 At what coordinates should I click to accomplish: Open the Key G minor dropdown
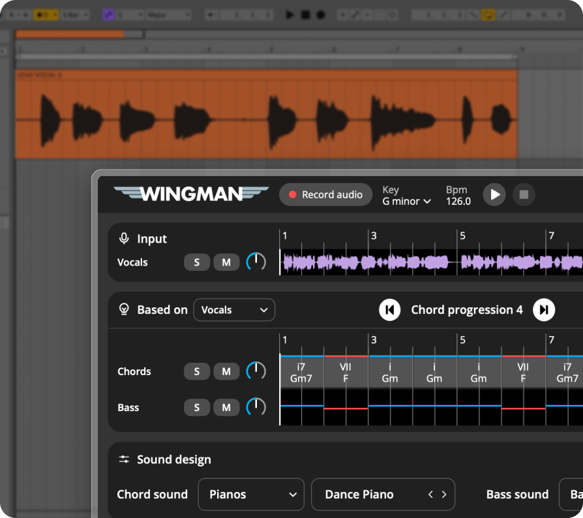[x=407, y=201]
